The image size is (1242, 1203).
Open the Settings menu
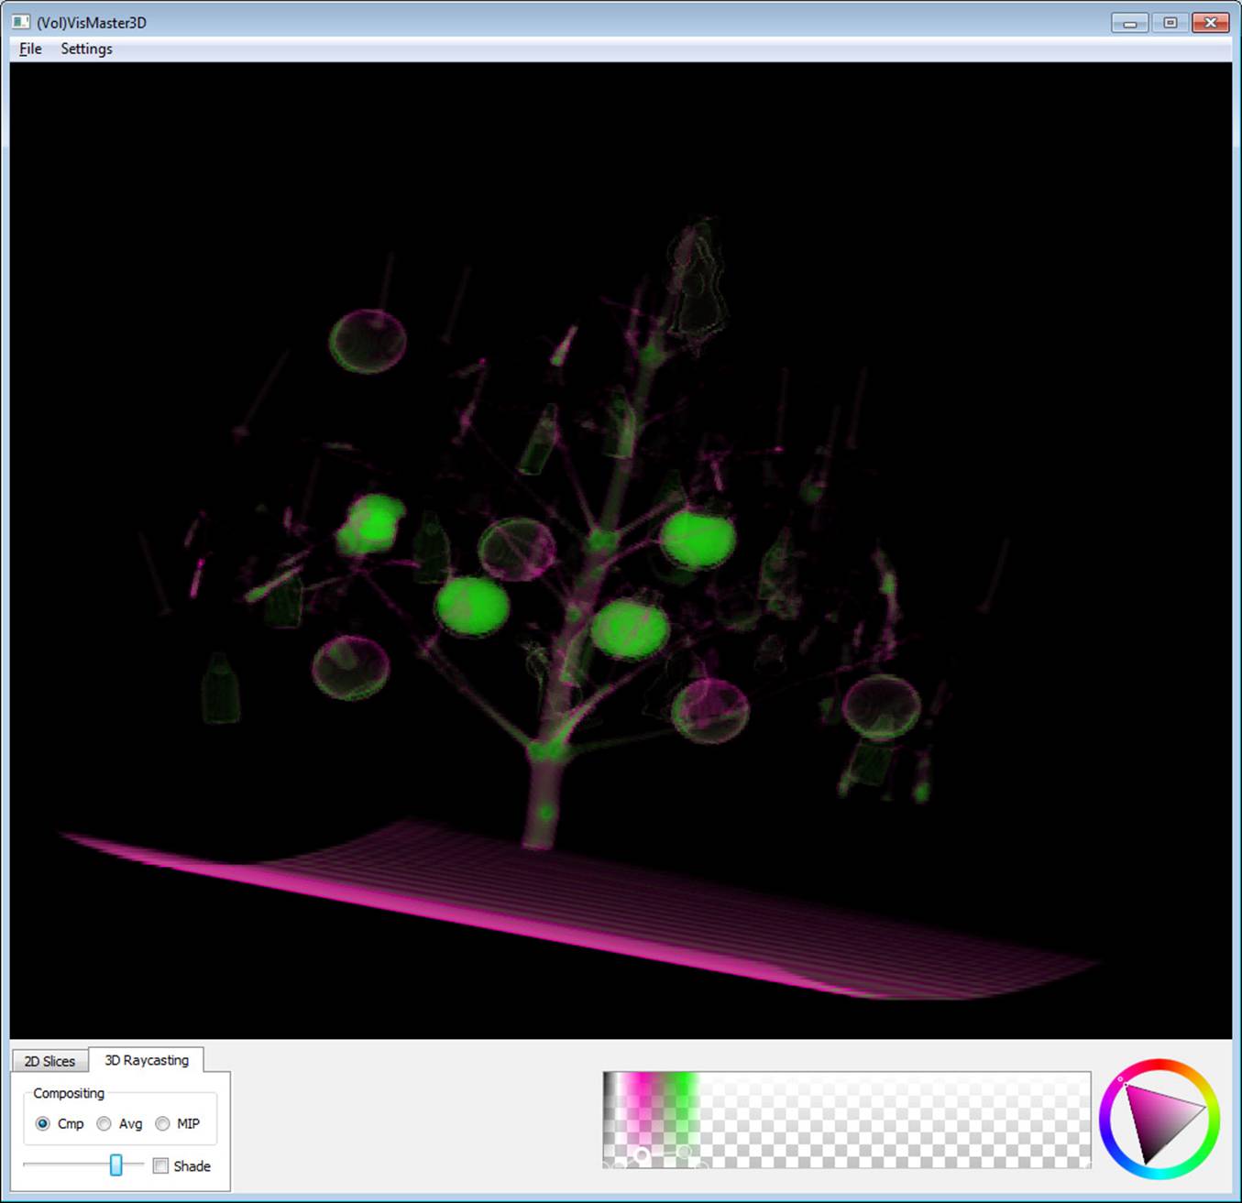click(x=86, y=49)
